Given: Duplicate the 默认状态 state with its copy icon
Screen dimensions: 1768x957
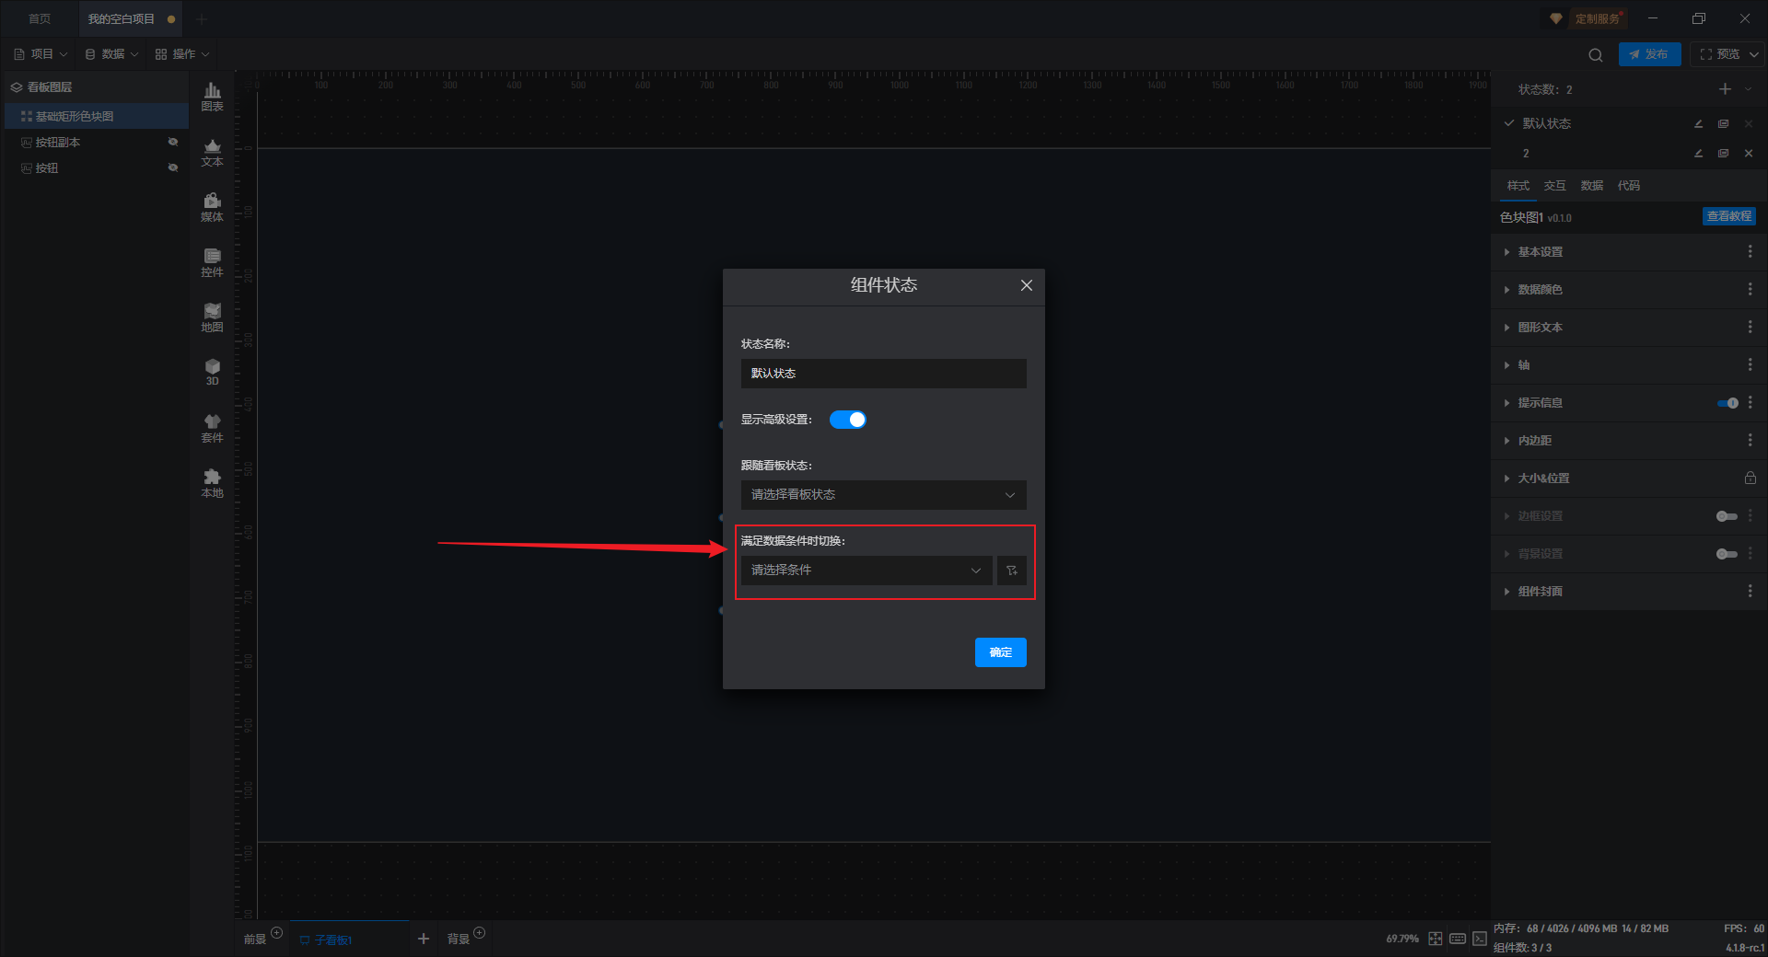Looking at the screenshot, I should tap(1723, 123).
